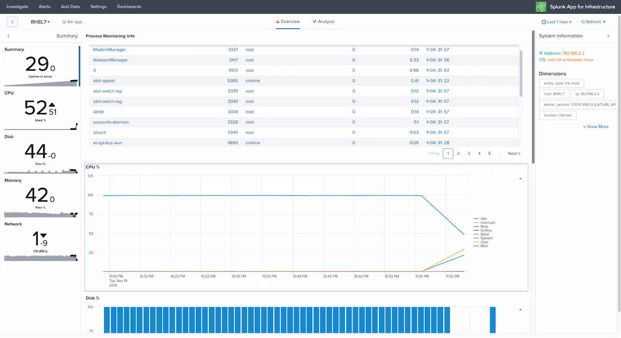Collapse the System Information panel arrow
Screen dimensions: 621x338
[608, 36]
